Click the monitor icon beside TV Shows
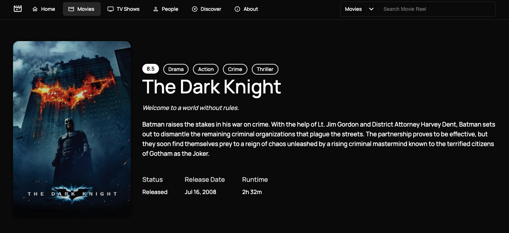Viewport: 509px width, 233px height. click(111, 9)
